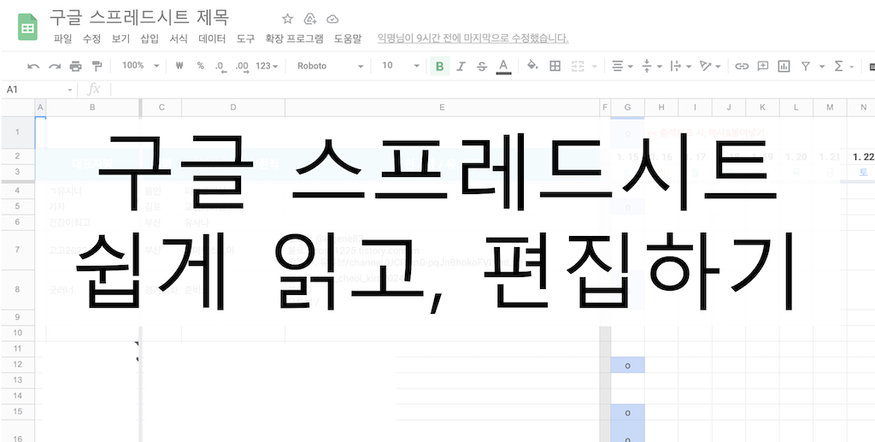Star the spreadsheet document
Viewport: 875px width, 442px height.
[x=287, y=19]
